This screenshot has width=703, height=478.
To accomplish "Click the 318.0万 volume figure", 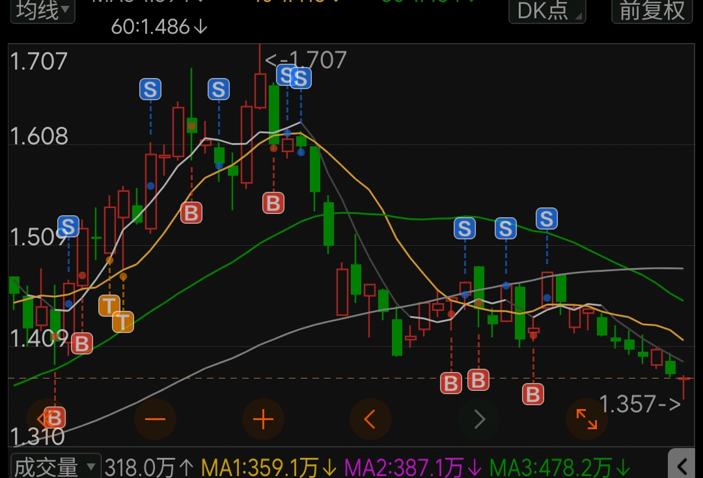I will pyautogui.click(x=149, y=468).
